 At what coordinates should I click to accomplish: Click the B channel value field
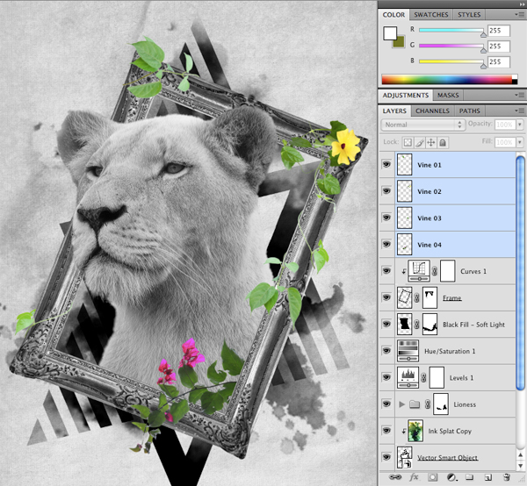(x=499, y=61)
